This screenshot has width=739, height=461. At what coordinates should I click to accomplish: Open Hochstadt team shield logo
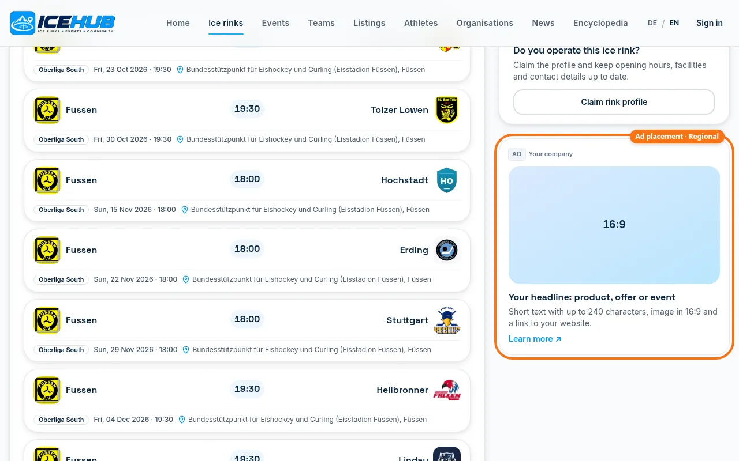point(447,180)
